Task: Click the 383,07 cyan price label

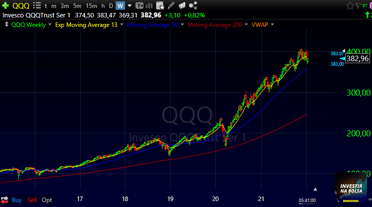Action: pyautogui.click(x=337, y=54)
